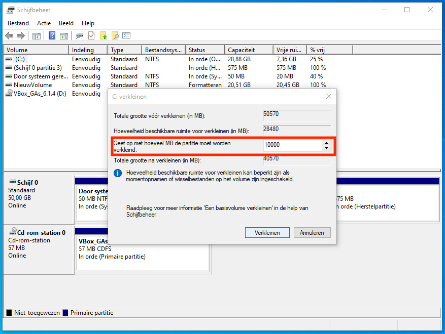Click the folder with green arrow icon
445x334 pixels.
pyautogui.click(x=104, y=36)
